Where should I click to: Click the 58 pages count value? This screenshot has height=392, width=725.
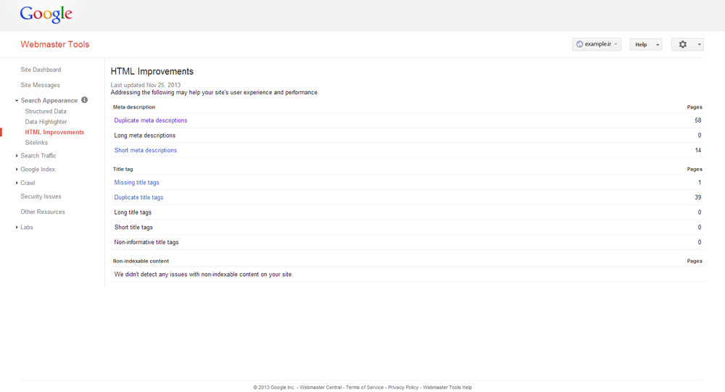pyautogui.click(x=697, y=120)
